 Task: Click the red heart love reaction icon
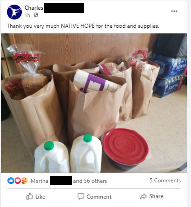[18, 181]
